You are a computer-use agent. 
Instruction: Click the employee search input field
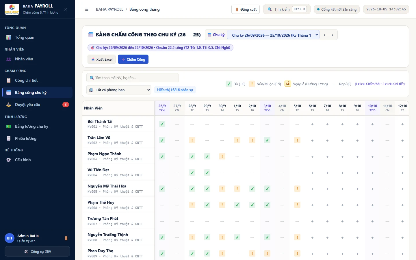pos(133,78)
